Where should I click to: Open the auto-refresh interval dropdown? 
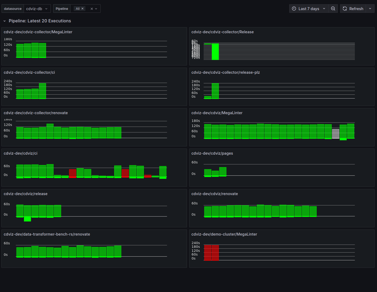pos(370,9)
